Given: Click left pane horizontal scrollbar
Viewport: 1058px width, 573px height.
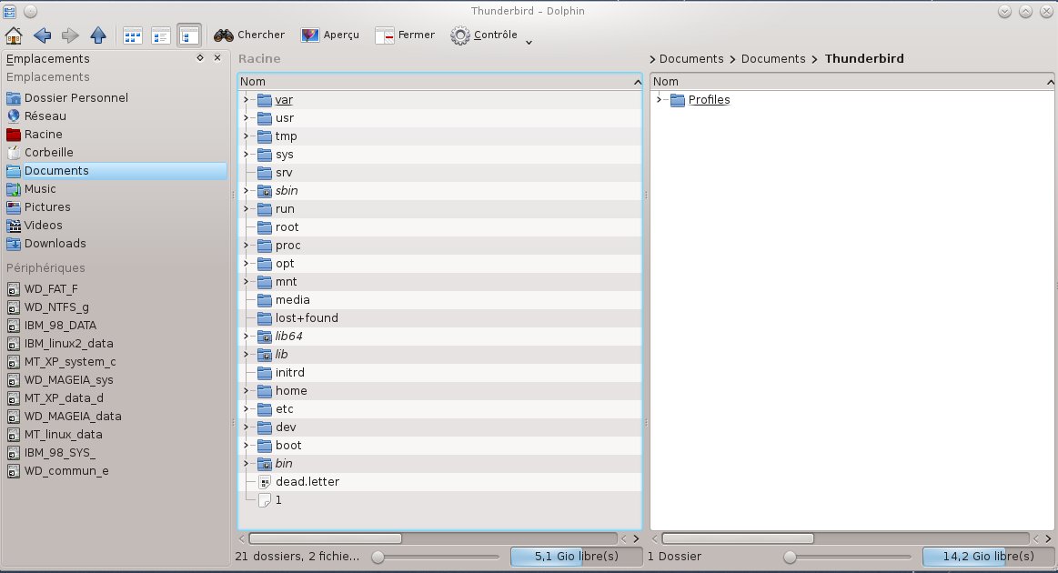Looking at the screenshot, I should 326,538.
